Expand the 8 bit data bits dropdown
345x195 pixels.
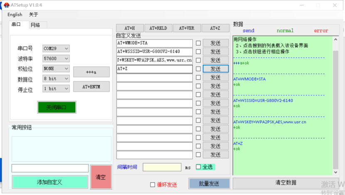pyautogui.click(x=56, y=79)
